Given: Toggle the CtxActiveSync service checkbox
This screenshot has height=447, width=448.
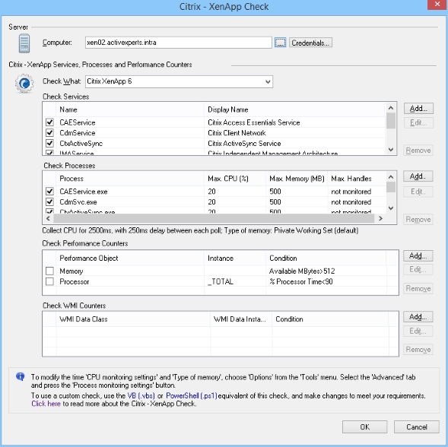Looking at the screenshot, I should [49, 143].
